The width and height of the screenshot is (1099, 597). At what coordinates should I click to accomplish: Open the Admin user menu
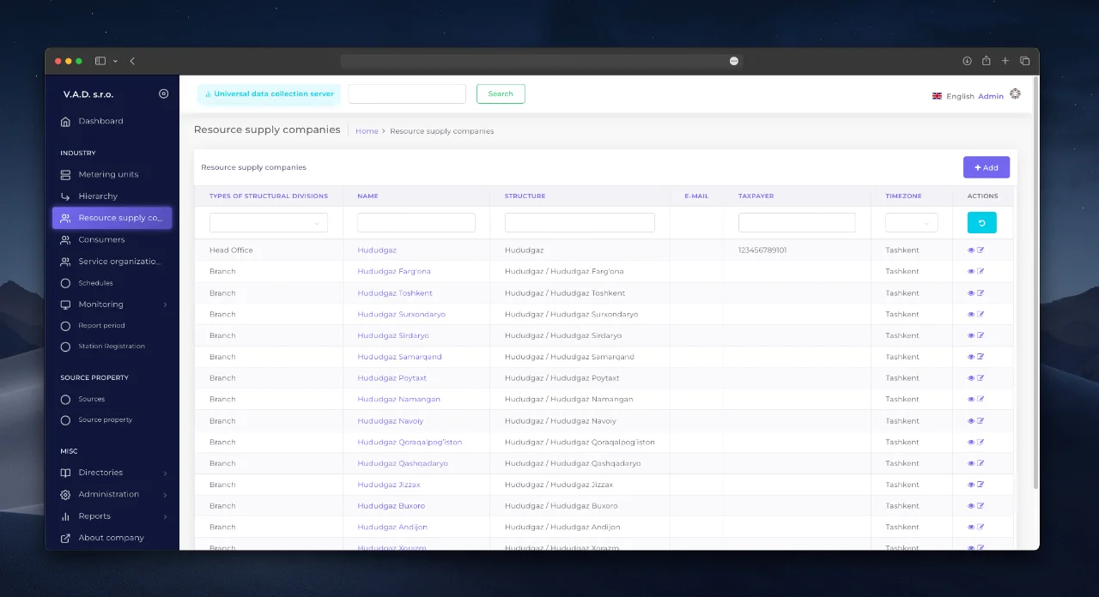[991, 96]
